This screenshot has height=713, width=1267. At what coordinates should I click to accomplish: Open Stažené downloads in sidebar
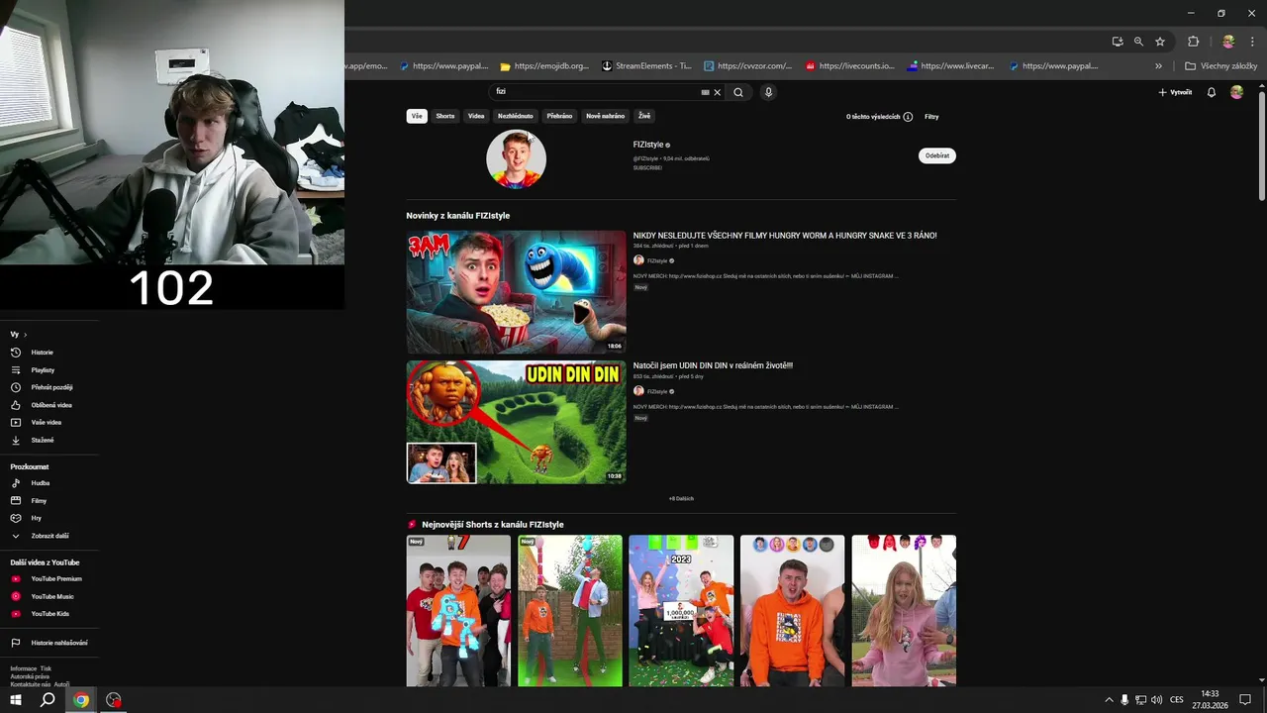click(43, 440)
